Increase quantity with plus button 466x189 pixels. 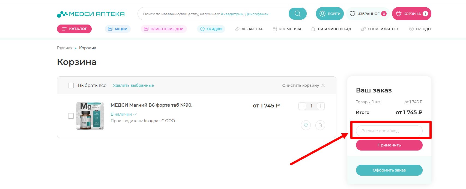click(321, 106)
